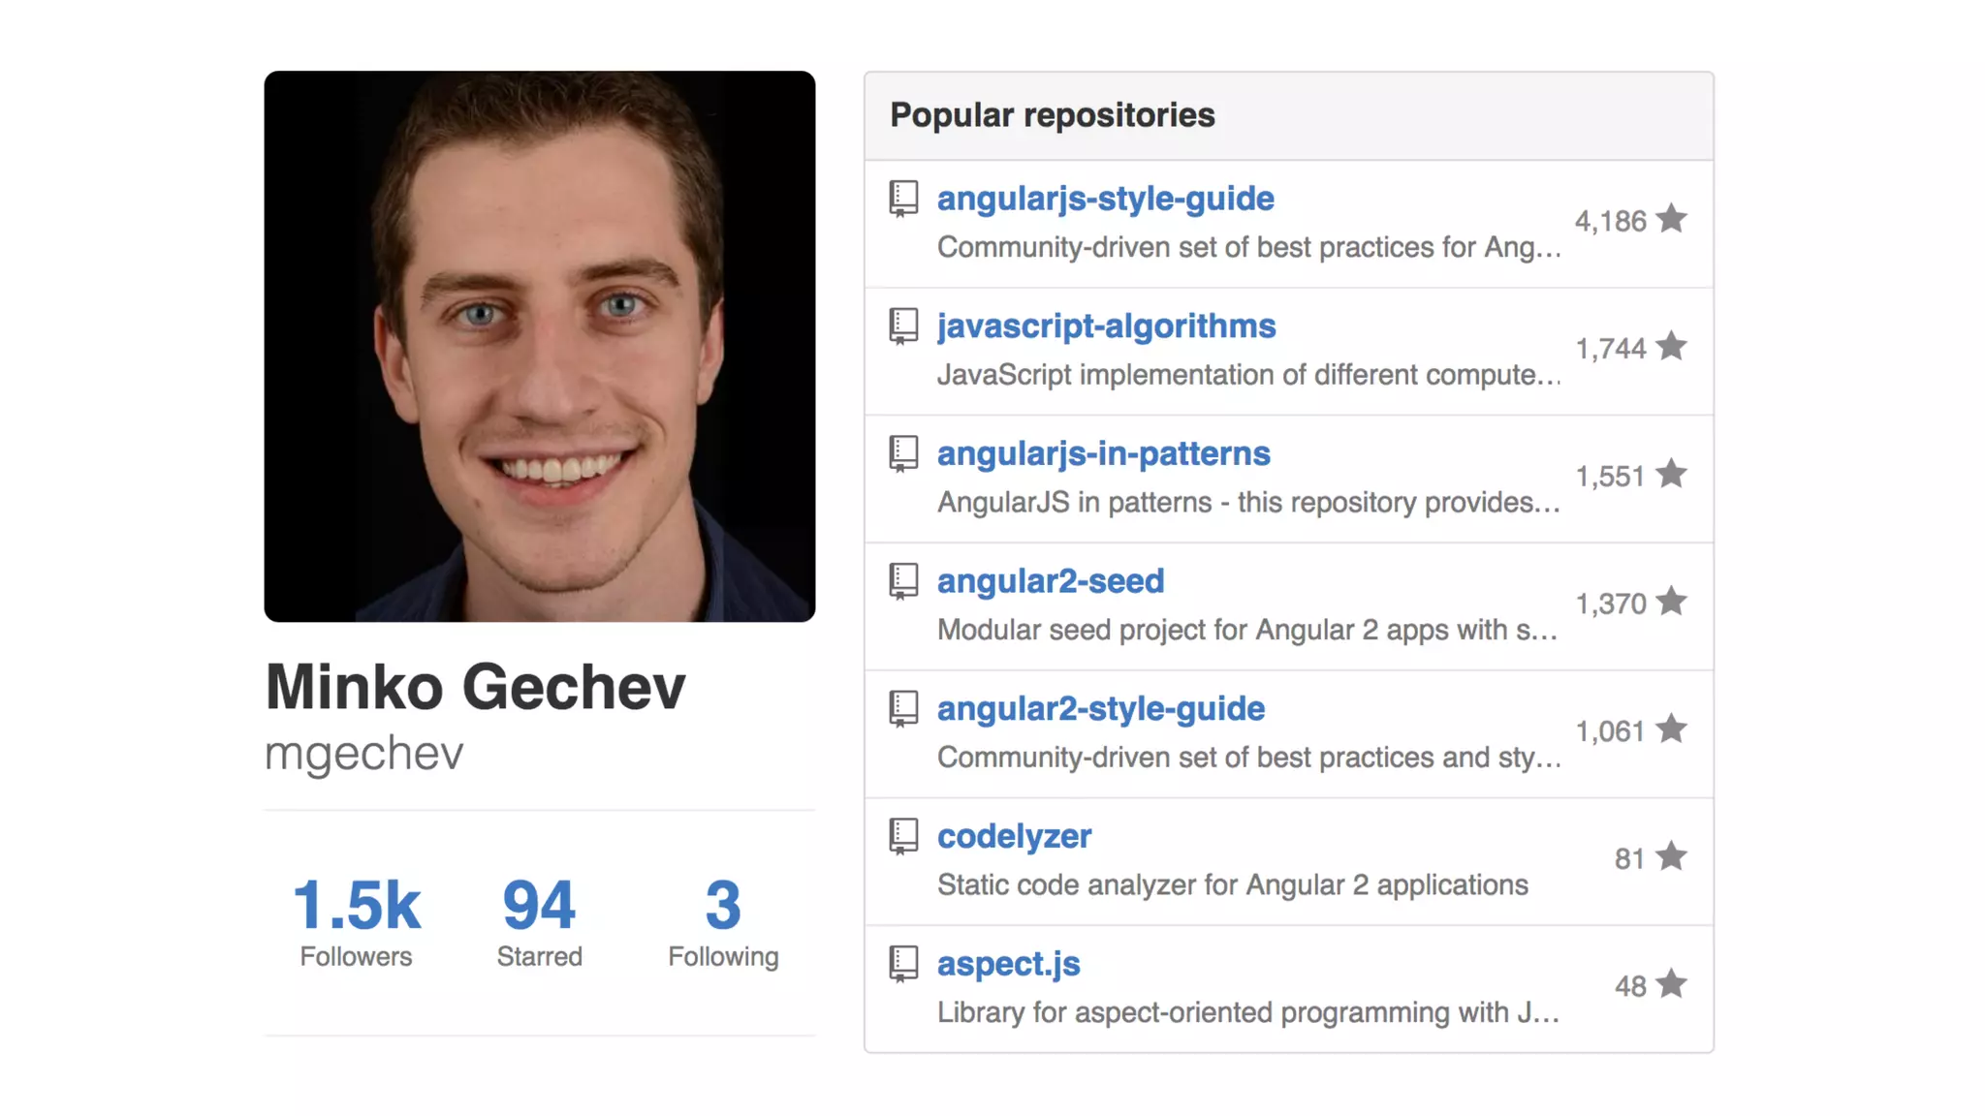This screenshot has width=1985, height=1116.
Task: Open the javascript-algorithms repository
Action: pos(1106,326)
